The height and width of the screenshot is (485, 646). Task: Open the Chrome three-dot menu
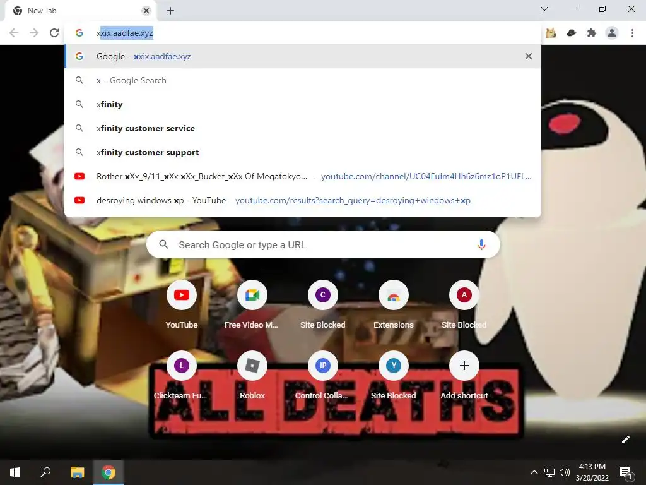632,33
